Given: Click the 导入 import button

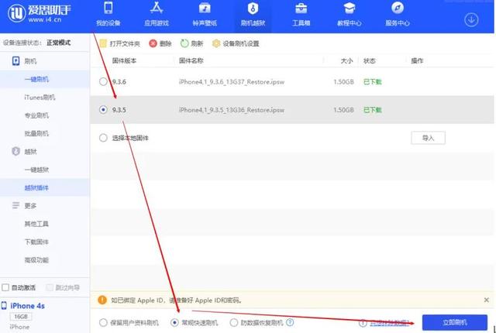Looking at the screenshot, I should [x=428, y=138].
